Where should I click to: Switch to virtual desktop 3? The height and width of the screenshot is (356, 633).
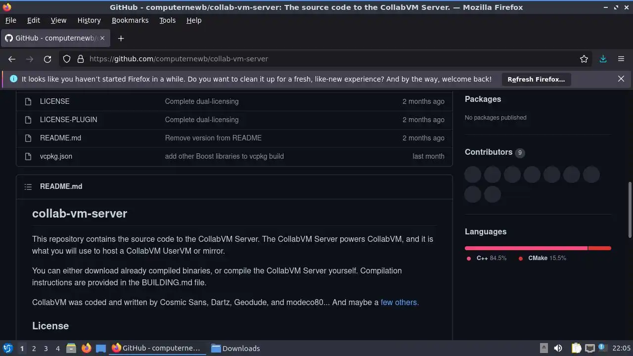pos(46,348)
